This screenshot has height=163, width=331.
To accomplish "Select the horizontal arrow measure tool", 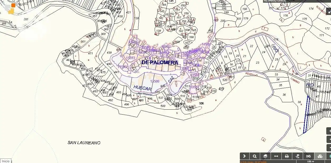I will coord(276,156).
